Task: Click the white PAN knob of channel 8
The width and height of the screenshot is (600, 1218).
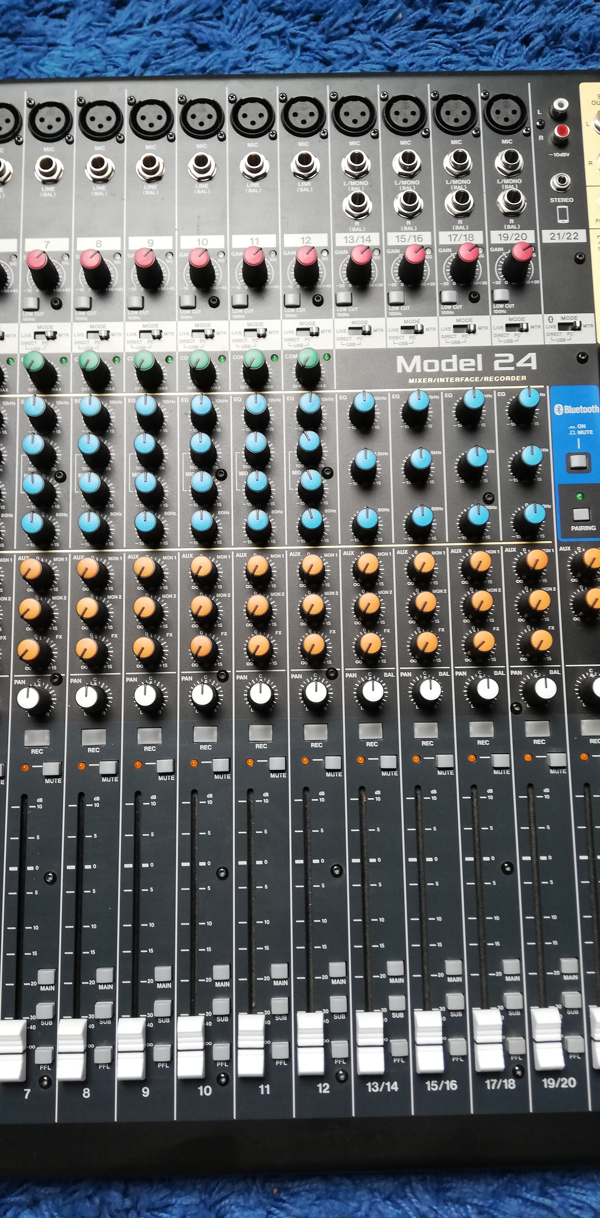Action: pyautogui.click(x=88, y=697)
